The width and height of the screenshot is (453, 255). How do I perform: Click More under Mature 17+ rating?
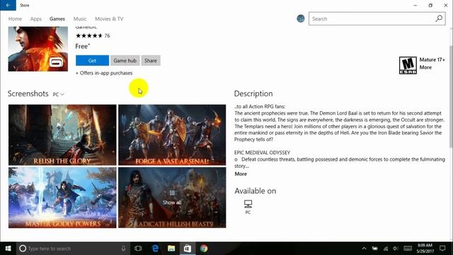coord(425,67)
